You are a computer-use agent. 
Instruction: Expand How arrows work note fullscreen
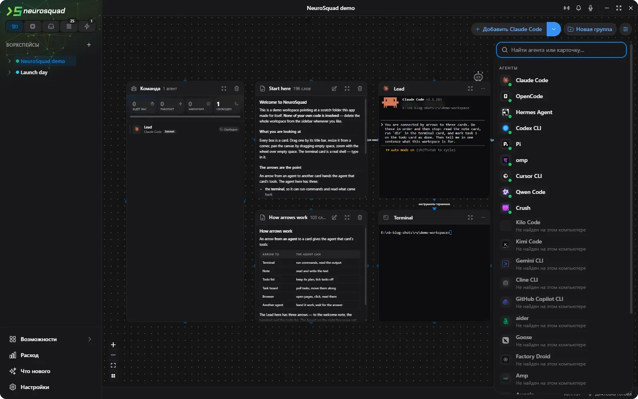pos(347,217)
